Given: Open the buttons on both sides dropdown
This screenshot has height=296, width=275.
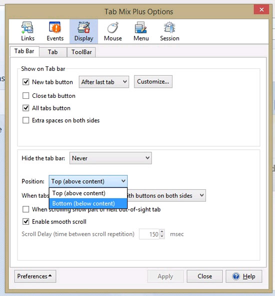Looking at the screenshot, I should click(166, 195).
